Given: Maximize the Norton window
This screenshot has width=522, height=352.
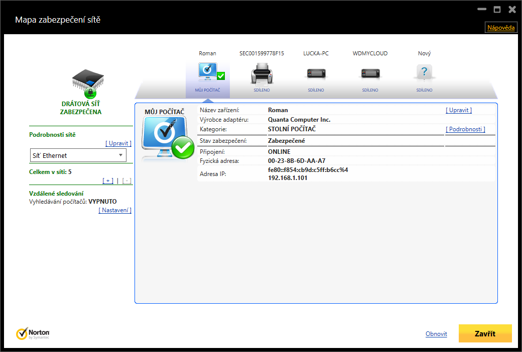Looking at the screenshot, I should [x=497, y=10].
